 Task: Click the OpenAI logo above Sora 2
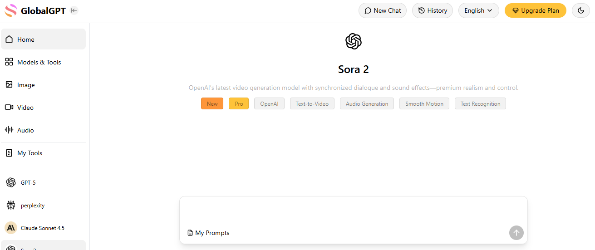[x=353, y=41]
